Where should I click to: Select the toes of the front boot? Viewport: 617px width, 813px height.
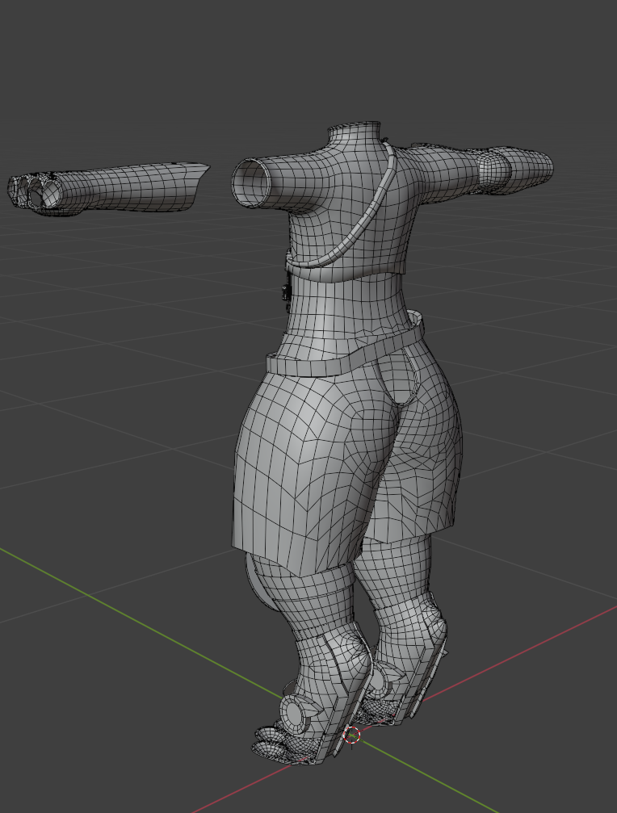click(271, 744)
